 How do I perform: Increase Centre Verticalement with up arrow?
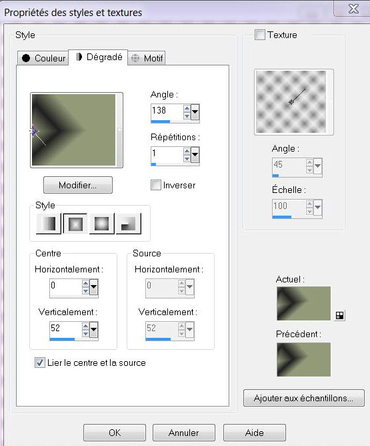[85, 326]
